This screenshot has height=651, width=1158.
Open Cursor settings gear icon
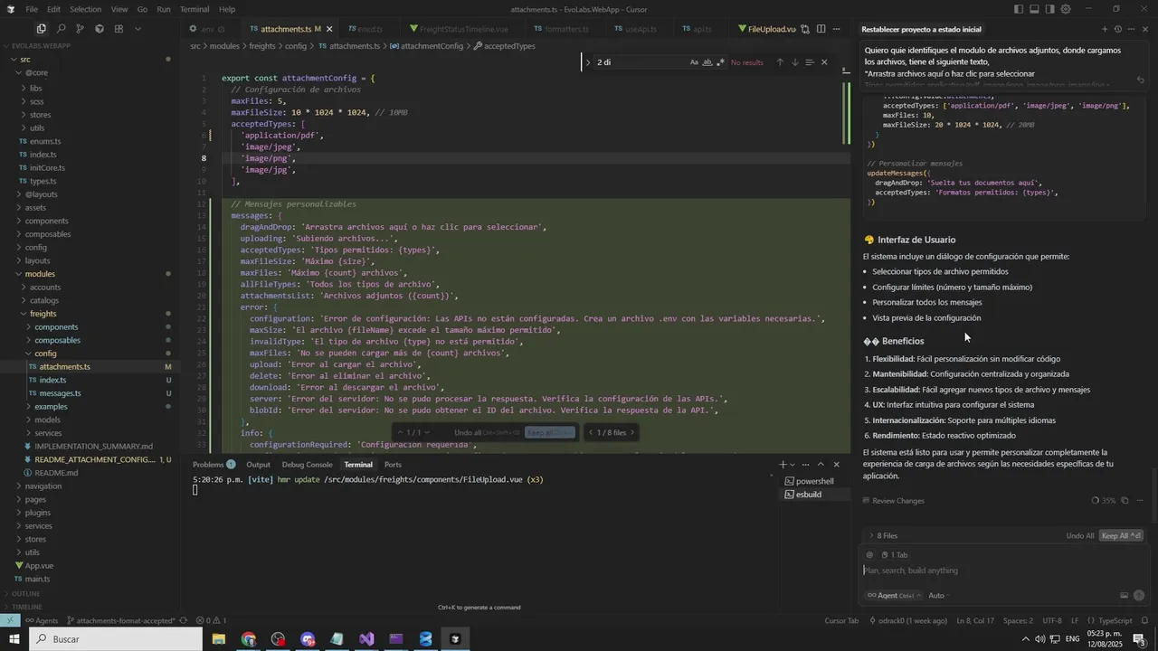click(1066, 9)
